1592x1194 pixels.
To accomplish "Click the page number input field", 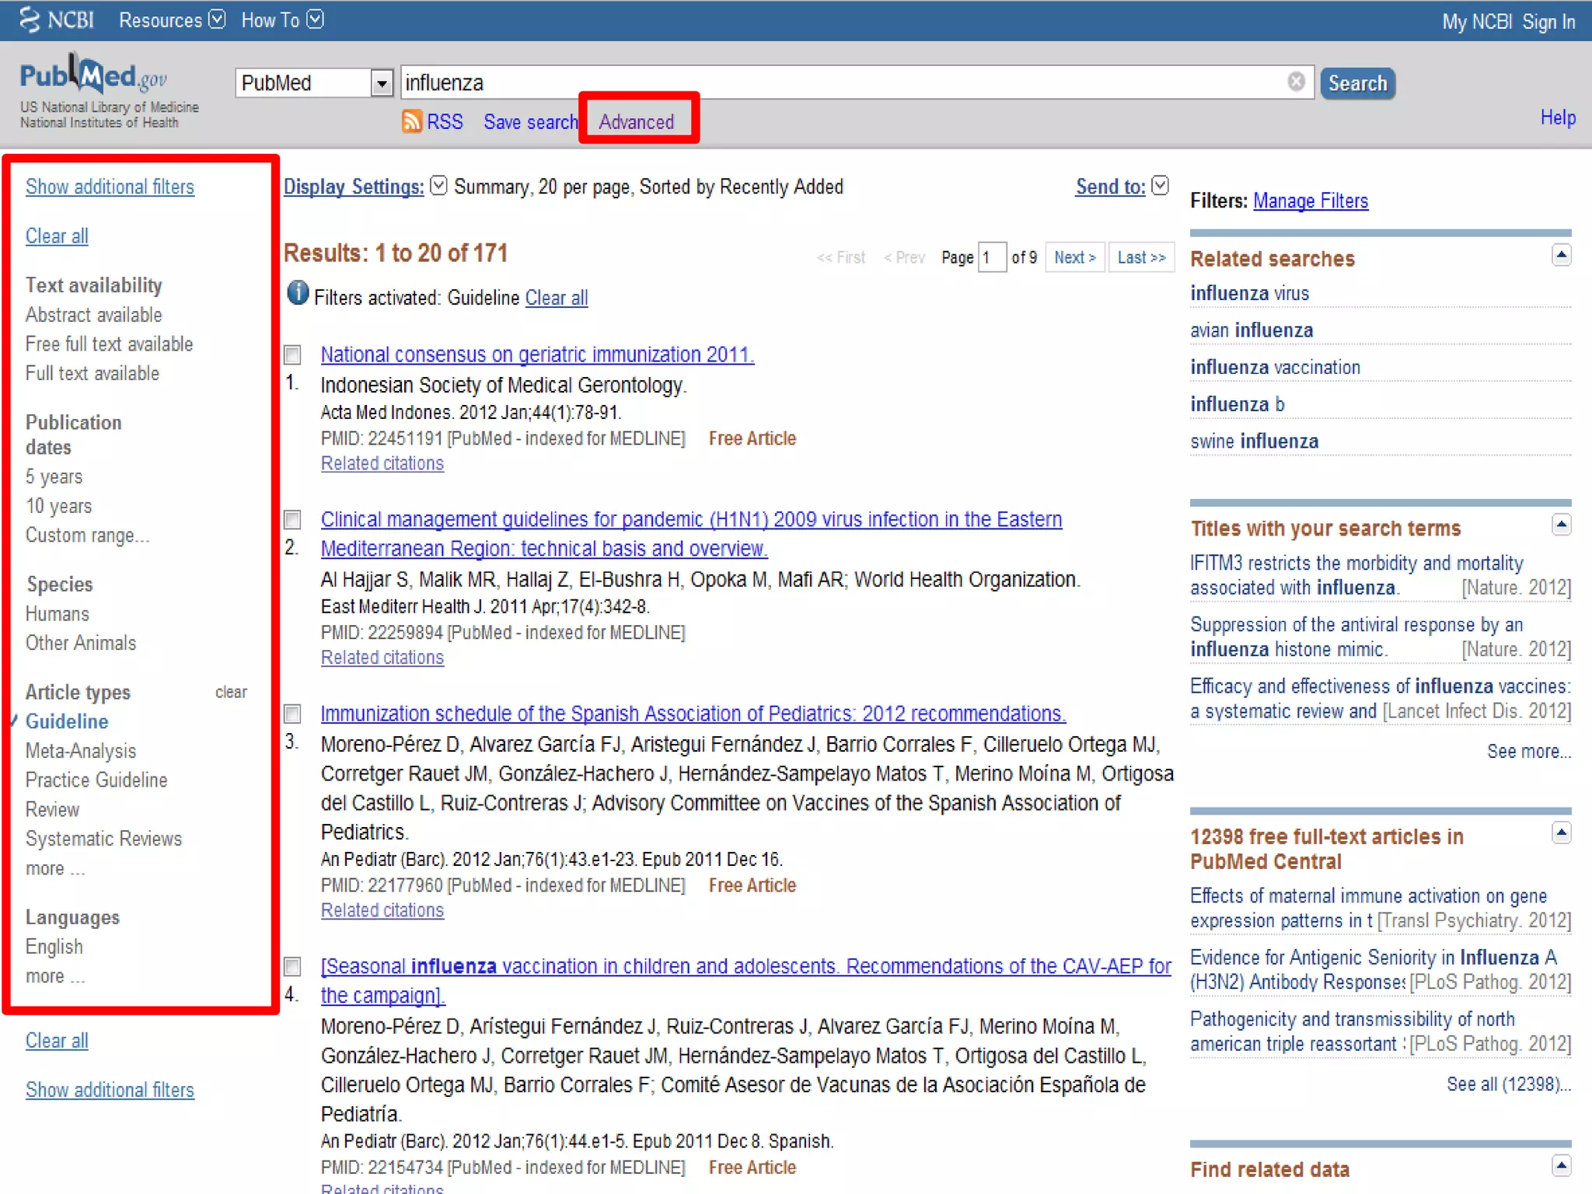I will click(x=992, y=257).
